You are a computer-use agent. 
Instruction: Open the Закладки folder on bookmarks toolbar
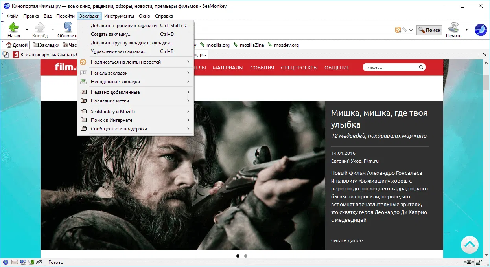pyautogui.click(x=46, y=45)
